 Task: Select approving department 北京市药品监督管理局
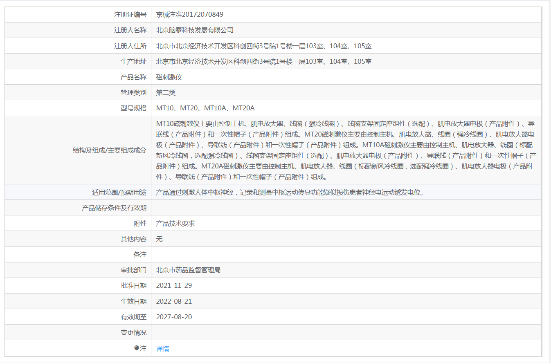click(188, 270)
